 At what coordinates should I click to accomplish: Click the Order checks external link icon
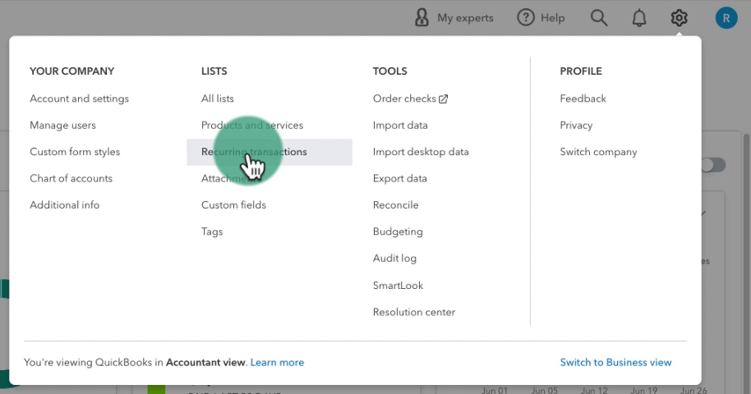(444, 98)
